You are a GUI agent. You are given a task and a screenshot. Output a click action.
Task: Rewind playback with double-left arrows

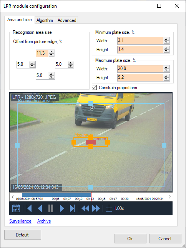tap(85, 208)
